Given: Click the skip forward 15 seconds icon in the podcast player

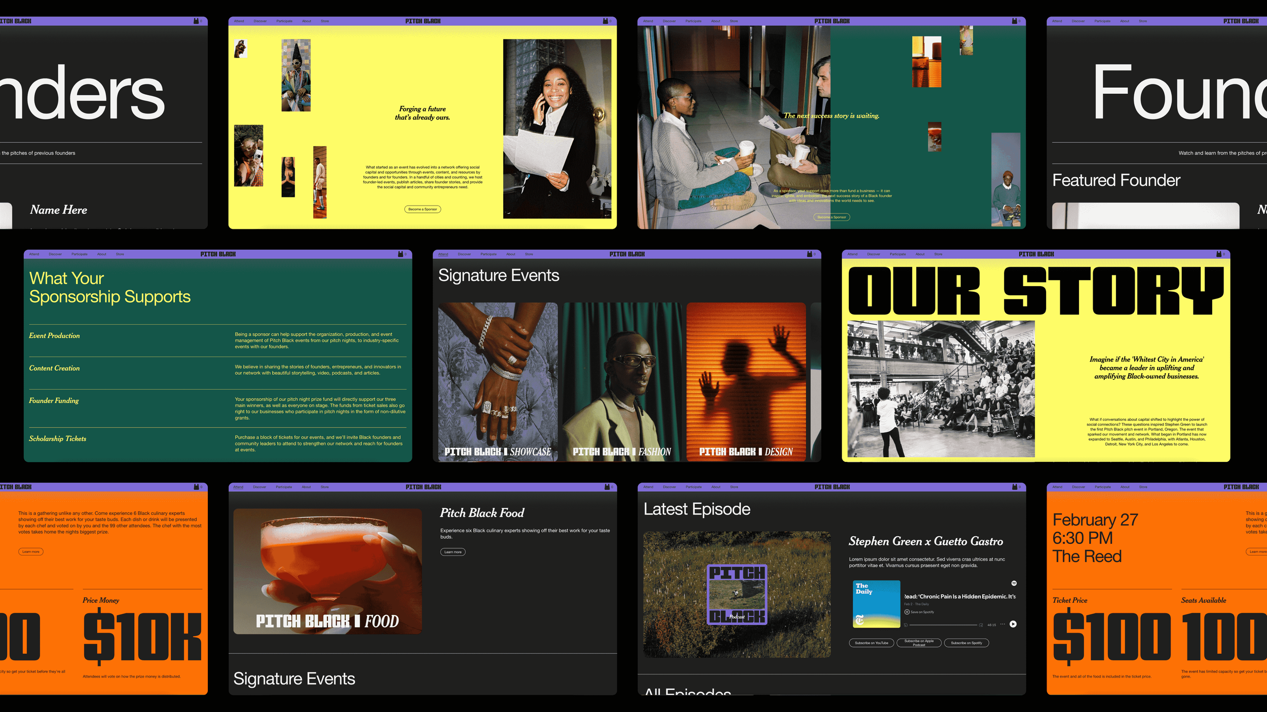Looking at the screenshot, I should [981, 625].
